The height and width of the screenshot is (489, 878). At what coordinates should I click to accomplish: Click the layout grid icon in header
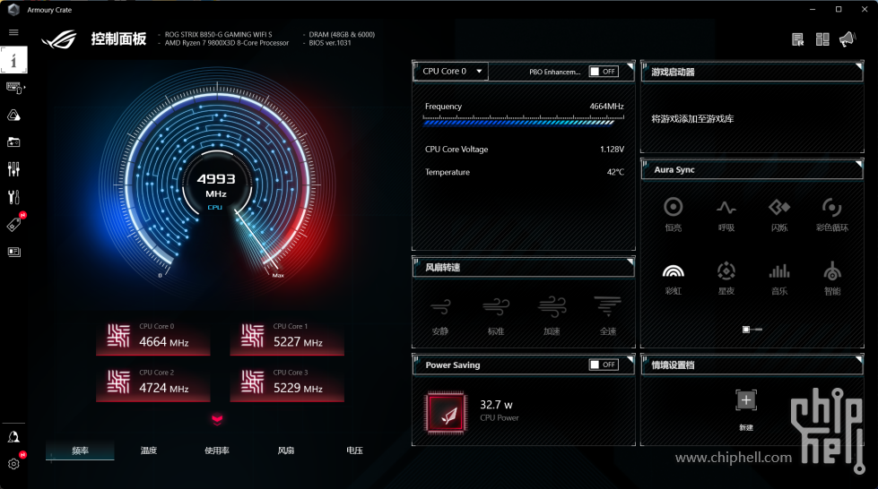click(x=822, y=39)
